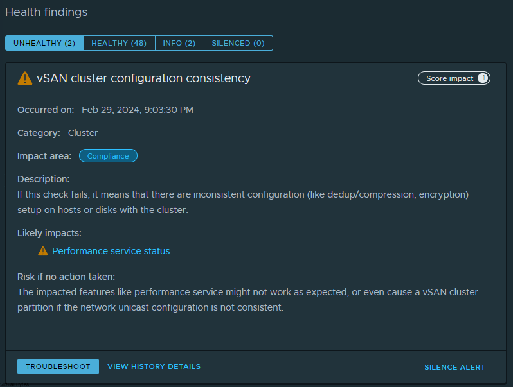Screen dimensions: 513x387
Task: Click the Description paragraph about inconsistent configuration
Action: [243, 202]
